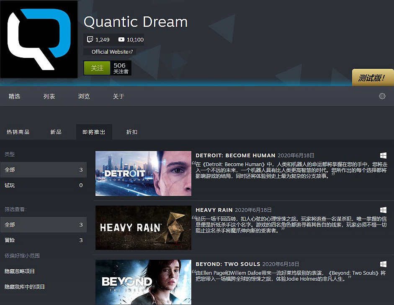Click the 506 关注者 follower count
The width and height of the screenshot is (394, 305).
121,68
